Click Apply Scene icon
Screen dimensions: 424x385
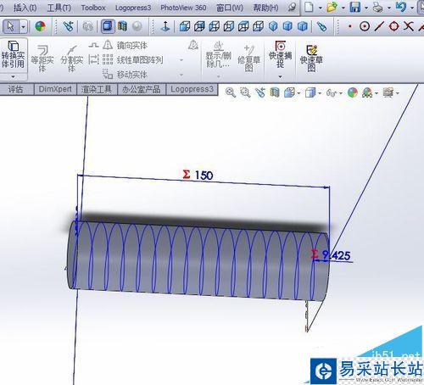point(367,92)
